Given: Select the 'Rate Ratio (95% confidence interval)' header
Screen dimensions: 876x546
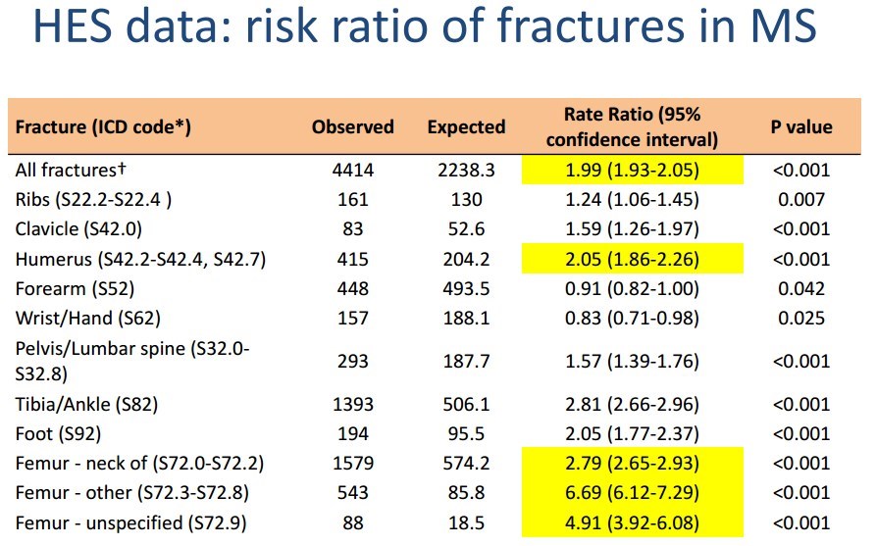Looking at the screenshot, I should 632,126.
